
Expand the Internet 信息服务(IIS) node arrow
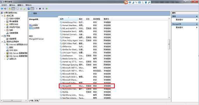click(5, 45)
